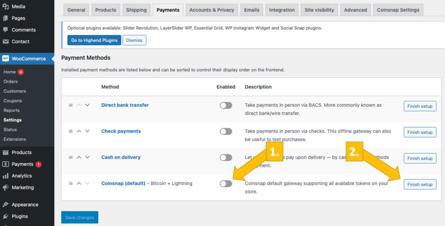Click the Comments speech bubble icon
Screen dimensions: 445x226
(x=6, y=30)
